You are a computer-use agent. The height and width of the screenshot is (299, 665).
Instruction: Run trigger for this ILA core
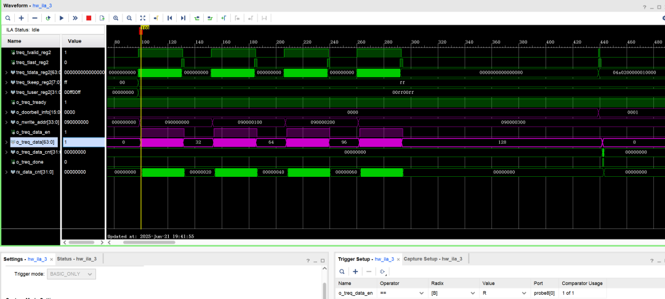click(62, 18)
